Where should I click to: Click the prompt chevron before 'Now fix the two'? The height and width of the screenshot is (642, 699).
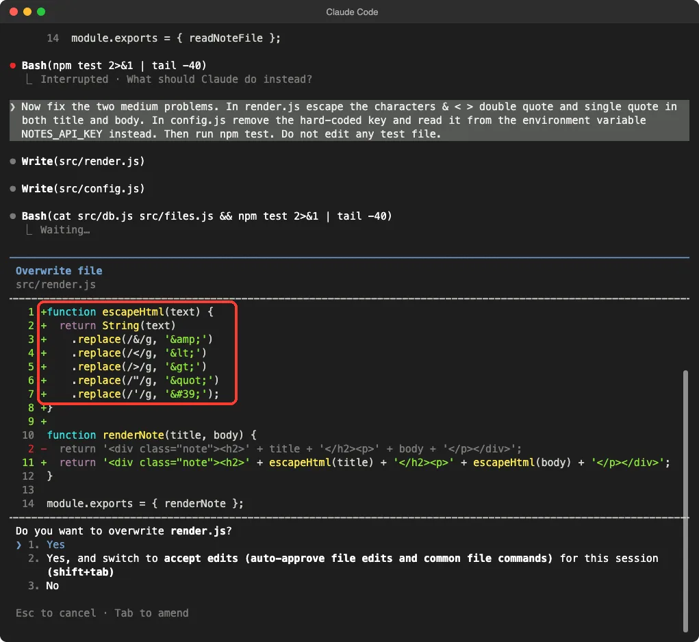pos(13,107)
